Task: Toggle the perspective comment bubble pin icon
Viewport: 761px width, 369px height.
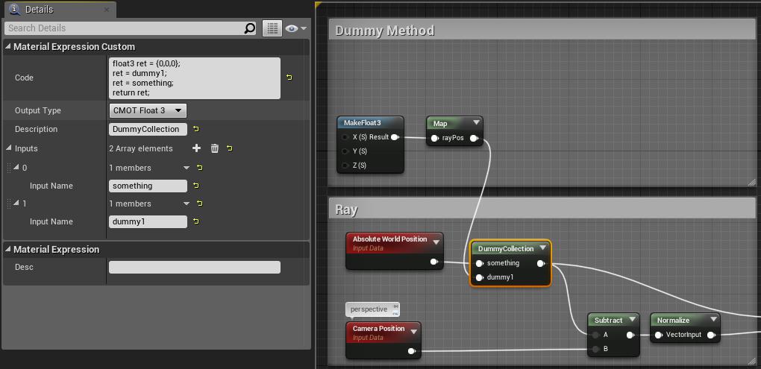Action: click(x=395, y=306)
